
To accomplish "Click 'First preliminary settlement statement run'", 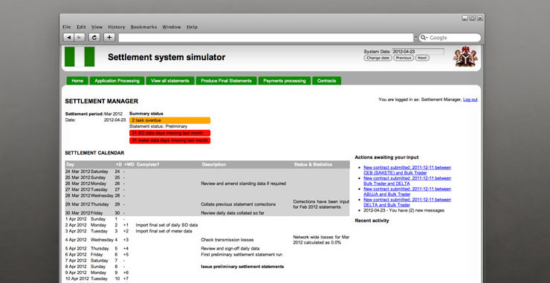I will pos(242,255).
